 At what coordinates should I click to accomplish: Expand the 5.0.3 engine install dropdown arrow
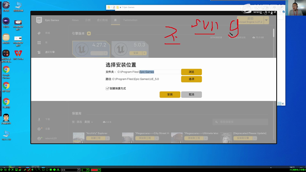[x=145, y=53]
